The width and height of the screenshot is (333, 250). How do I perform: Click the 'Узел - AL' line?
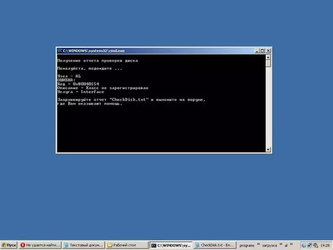tap(69, 76)
